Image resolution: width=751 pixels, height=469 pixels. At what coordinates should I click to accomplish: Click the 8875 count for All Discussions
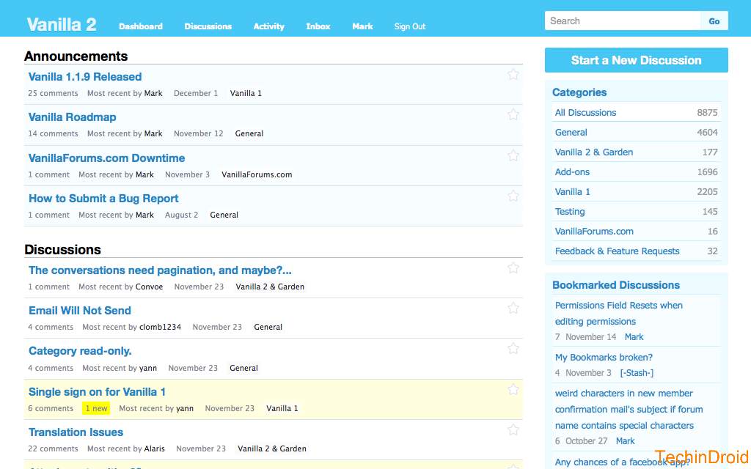click(707, 112)
